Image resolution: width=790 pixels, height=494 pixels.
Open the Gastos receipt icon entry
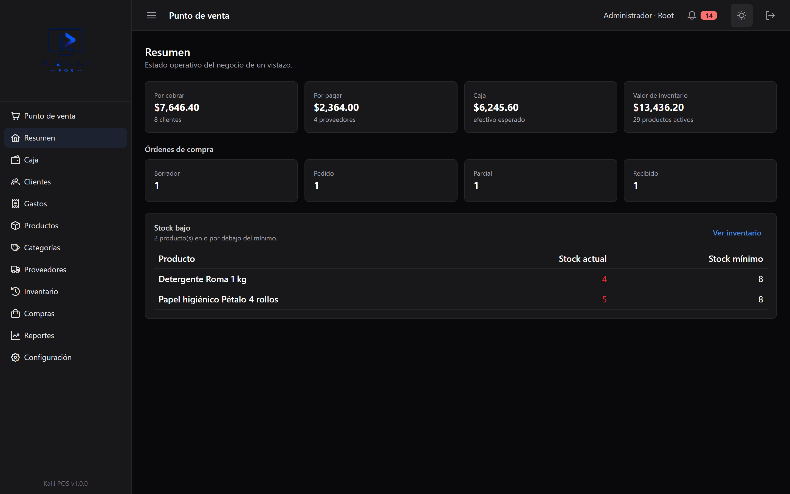coord(66,204)
